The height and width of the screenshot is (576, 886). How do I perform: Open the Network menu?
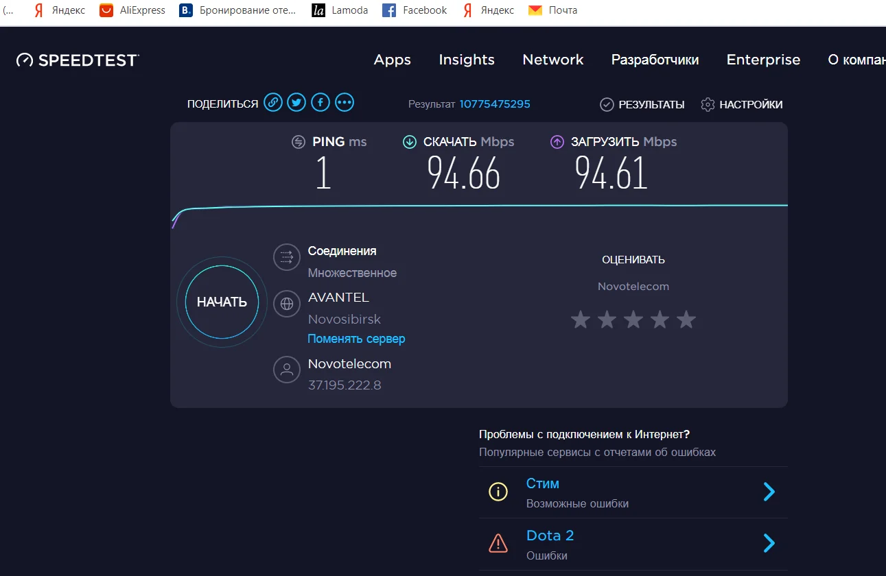point(553,60)
